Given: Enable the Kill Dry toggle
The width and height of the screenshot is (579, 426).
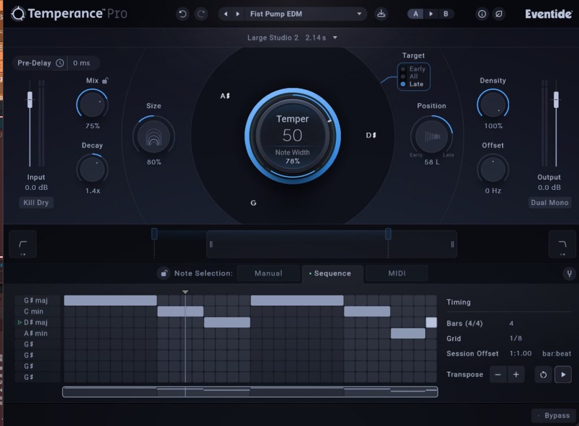Looking at the screenshot, I should 36,202.
